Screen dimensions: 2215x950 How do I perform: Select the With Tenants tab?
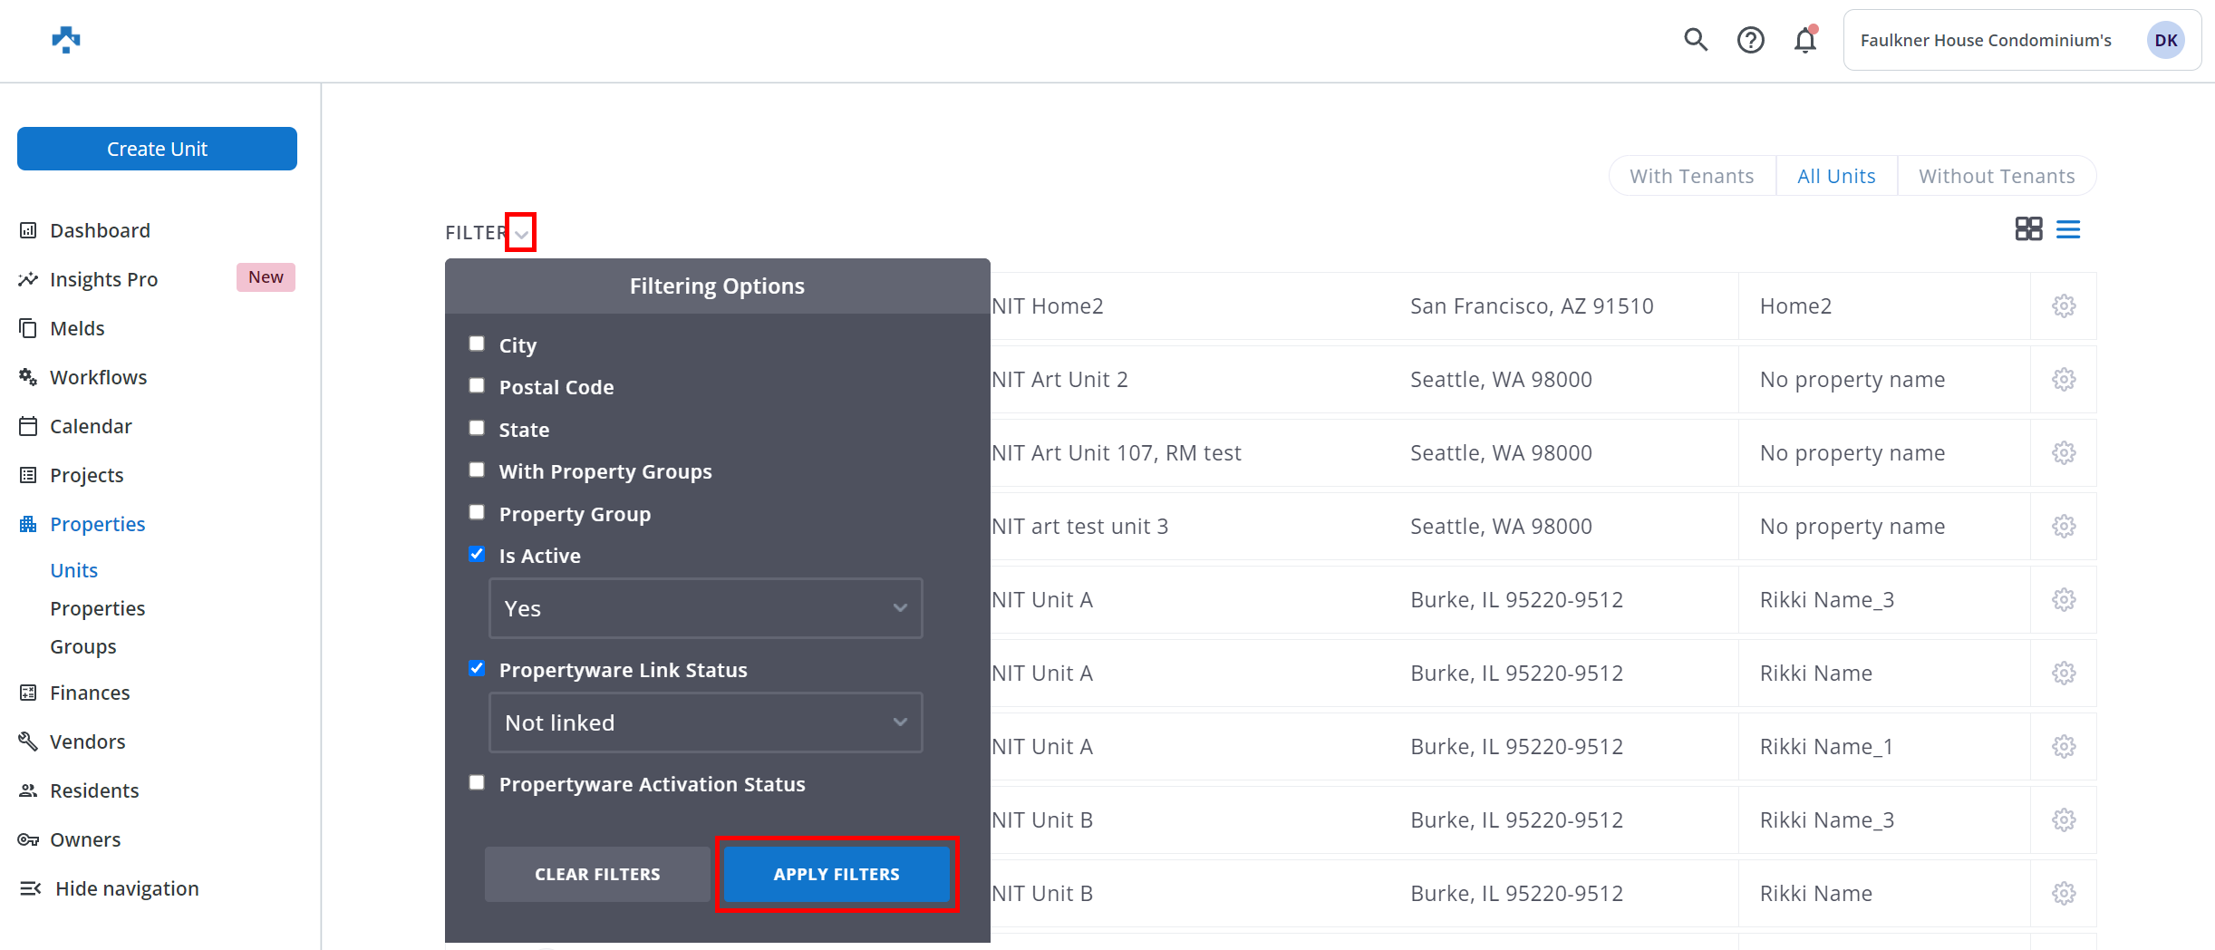(x=1691, y=176)
